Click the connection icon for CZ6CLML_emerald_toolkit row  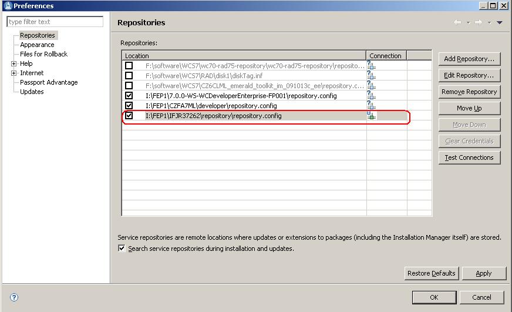(371, 85)
